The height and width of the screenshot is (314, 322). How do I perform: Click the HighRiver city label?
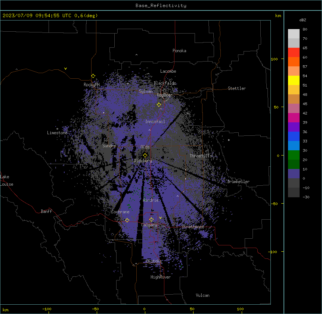[161, 277]
